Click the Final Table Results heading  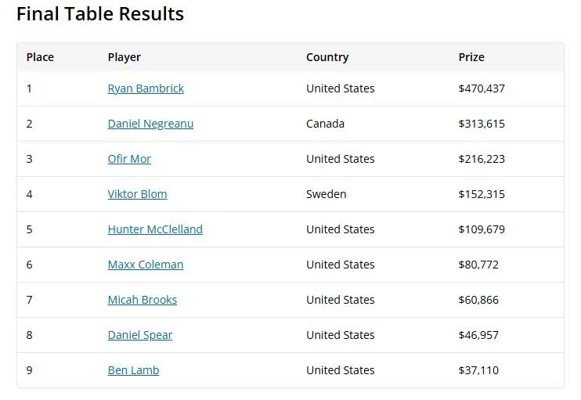point(100,14)
